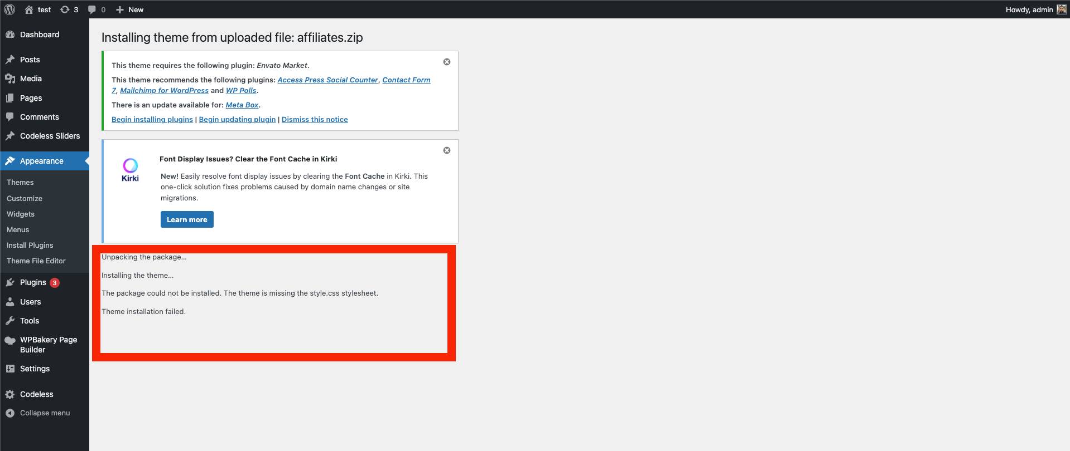Screen dimensions: 1070x451
Task: Click the Kirki logo
Action: 130,170
